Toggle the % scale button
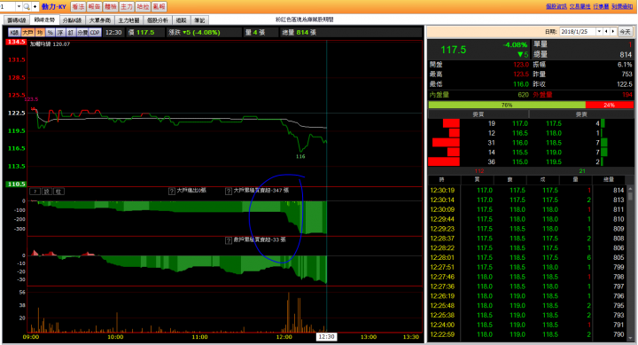Image resolution: width=638 pixels, height=345 pixels. 50,33
